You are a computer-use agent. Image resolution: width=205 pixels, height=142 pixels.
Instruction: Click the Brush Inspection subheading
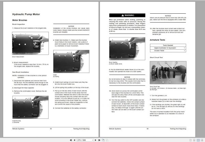point(18,24)
